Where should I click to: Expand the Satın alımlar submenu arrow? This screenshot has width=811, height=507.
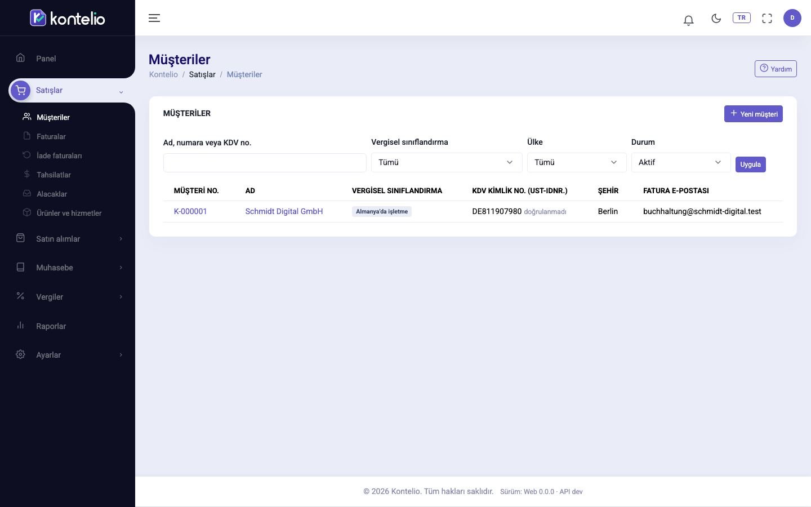click(x=121, y=239)
